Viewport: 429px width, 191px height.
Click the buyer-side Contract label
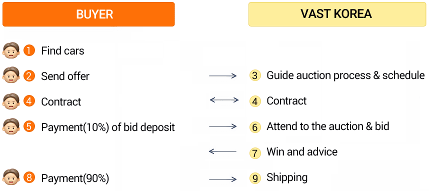tap(61, 102)
